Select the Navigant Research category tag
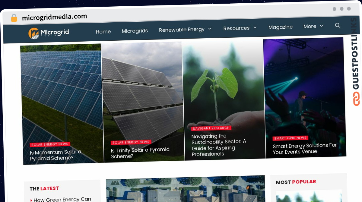The width and height of the screenshot is (362, 202). [x=211, y=128]
